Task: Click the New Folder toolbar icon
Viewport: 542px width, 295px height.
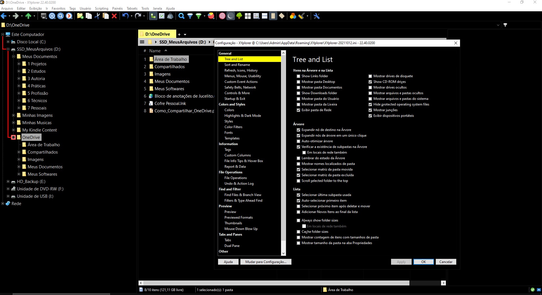Action: tap(80, 16)
